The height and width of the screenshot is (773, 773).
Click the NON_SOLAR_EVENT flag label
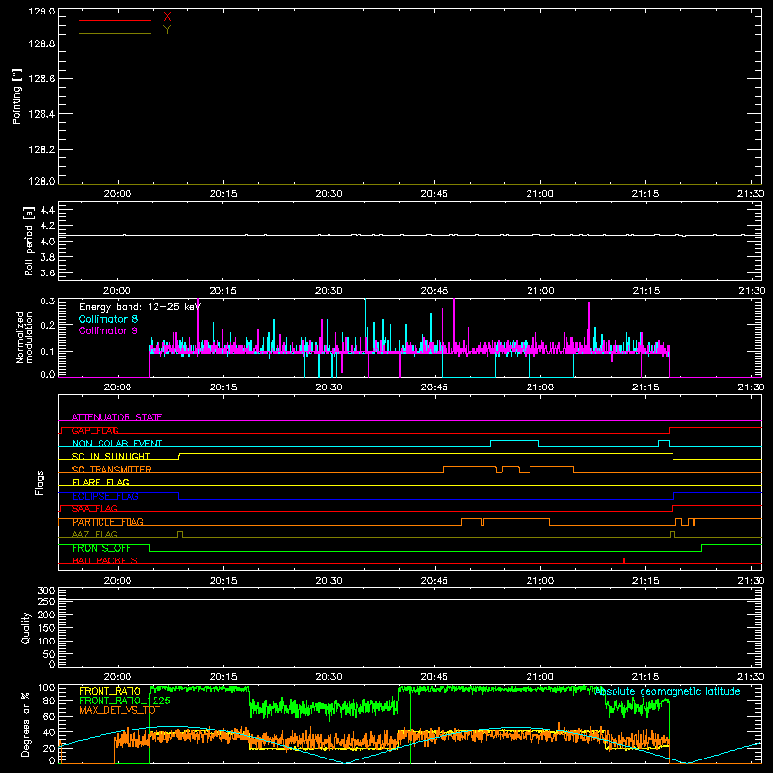[x=117, y=444]
